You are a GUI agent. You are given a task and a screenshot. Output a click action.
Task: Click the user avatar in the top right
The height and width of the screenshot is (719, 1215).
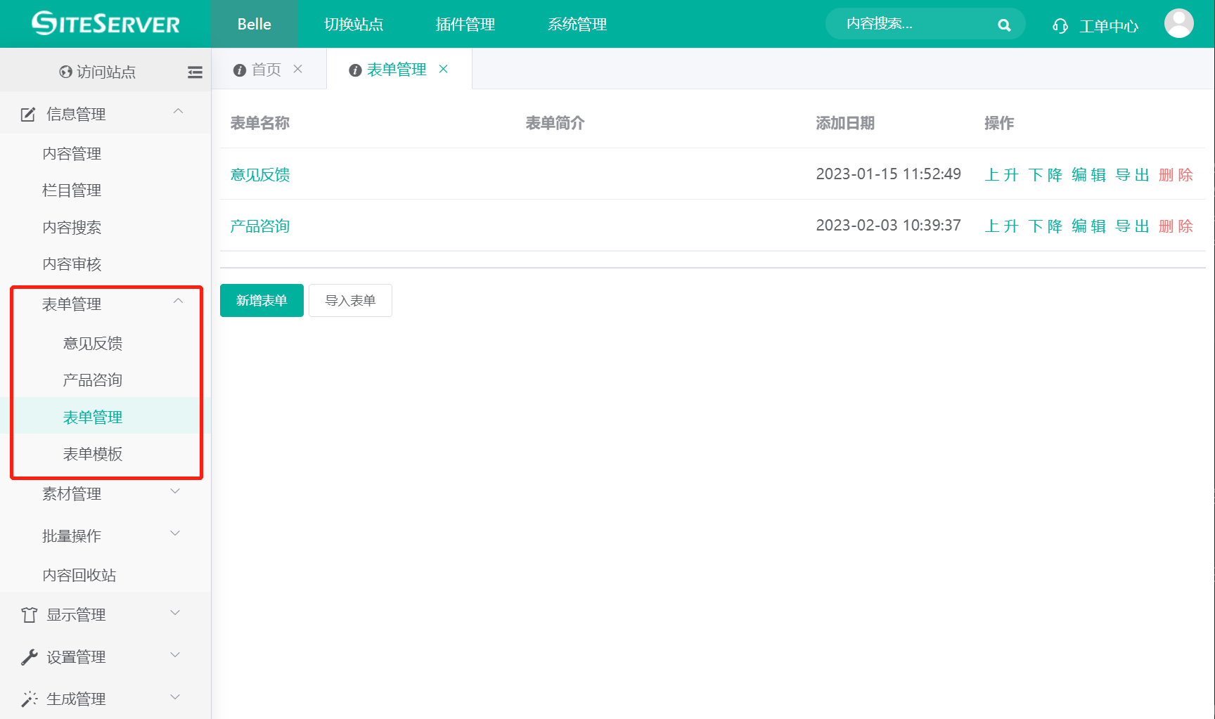coord(1178,22)
